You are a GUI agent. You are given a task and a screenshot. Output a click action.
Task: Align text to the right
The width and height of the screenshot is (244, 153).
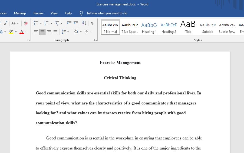(49, 32)
